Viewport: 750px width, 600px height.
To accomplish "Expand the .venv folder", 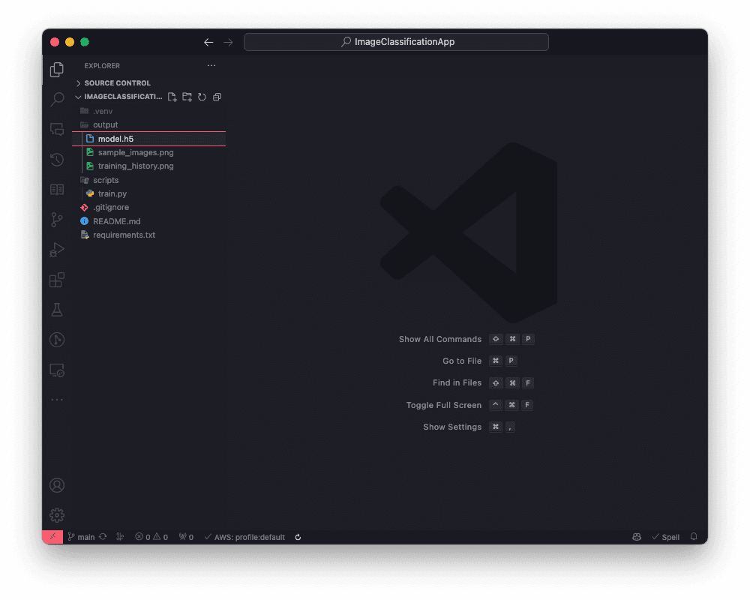I will coord(148,111).
